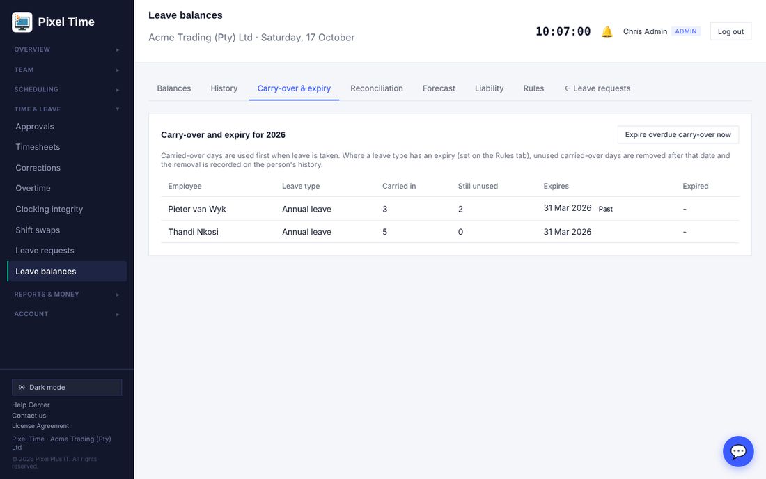
Task: Open Overtime in the sidebar
Action: [x=67, y=188]
